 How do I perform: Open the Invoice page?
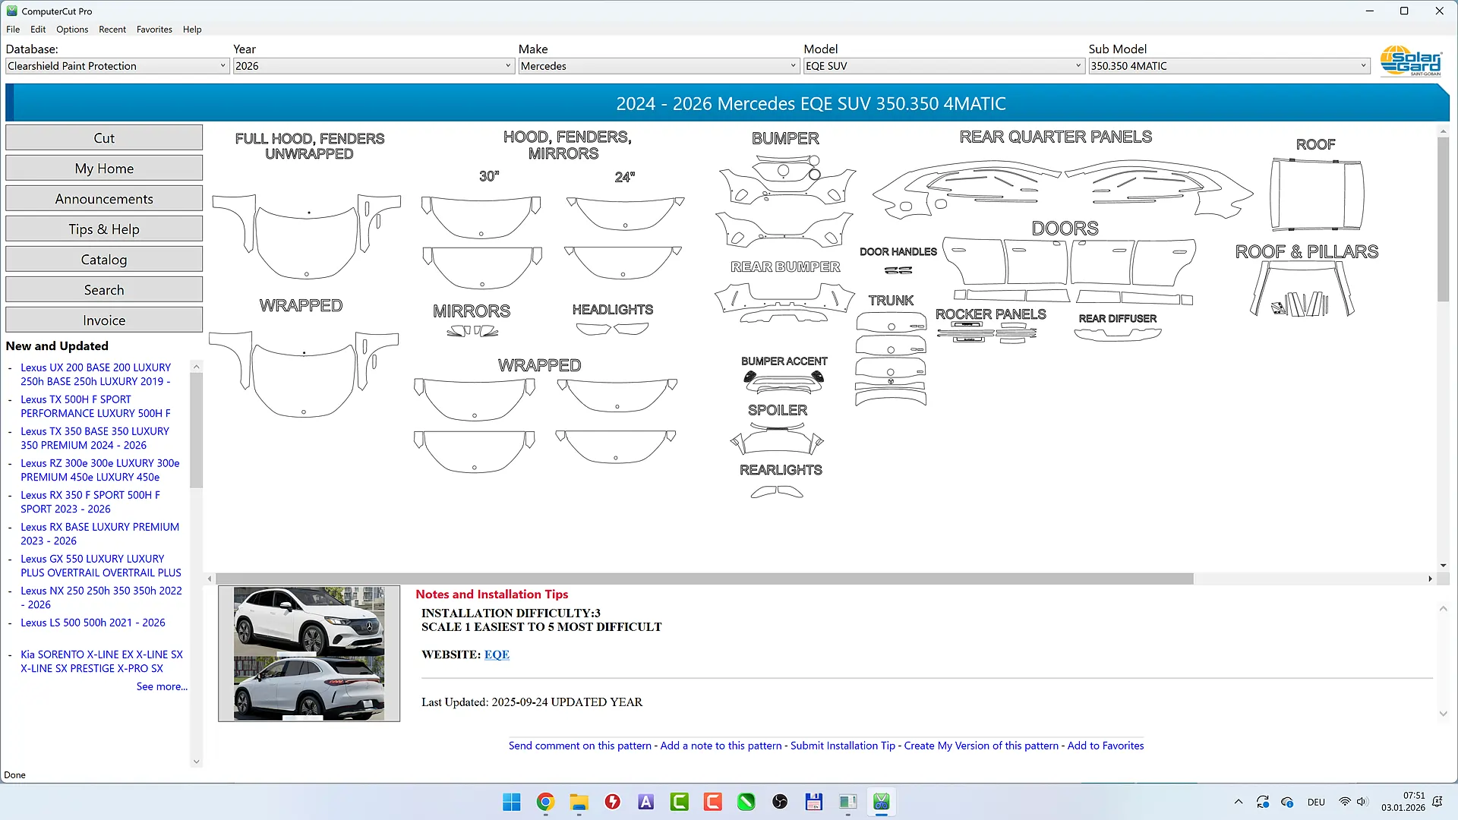tap(104, 320)
